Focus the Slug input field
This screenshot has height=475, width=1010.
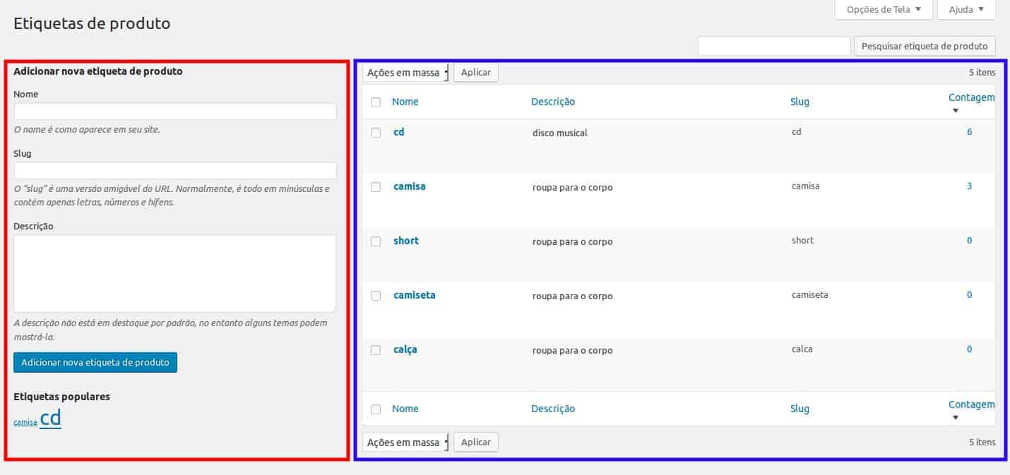(x=175, y=170)
